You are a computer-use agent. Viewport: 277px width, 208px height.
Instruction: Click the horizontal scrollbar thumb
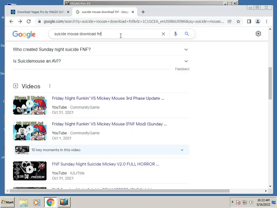pos(120,191)
